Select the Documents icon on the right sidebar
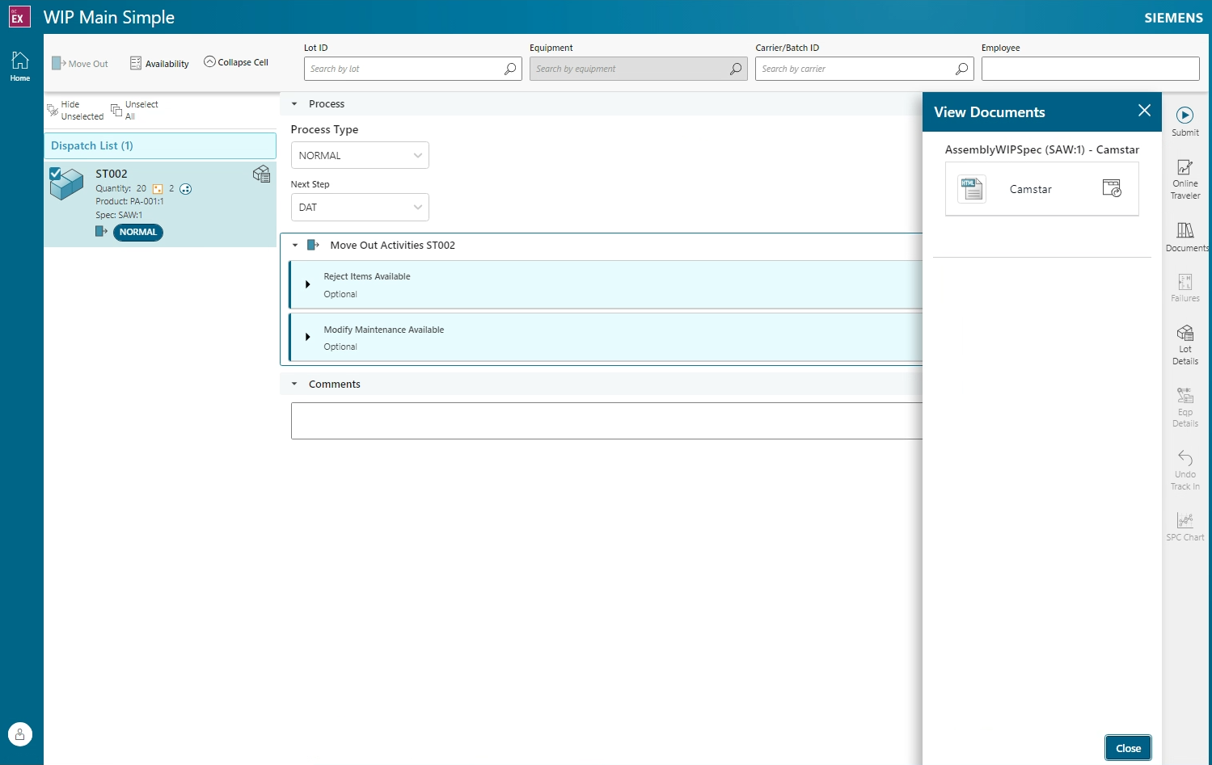 (x=1185, y=237)
